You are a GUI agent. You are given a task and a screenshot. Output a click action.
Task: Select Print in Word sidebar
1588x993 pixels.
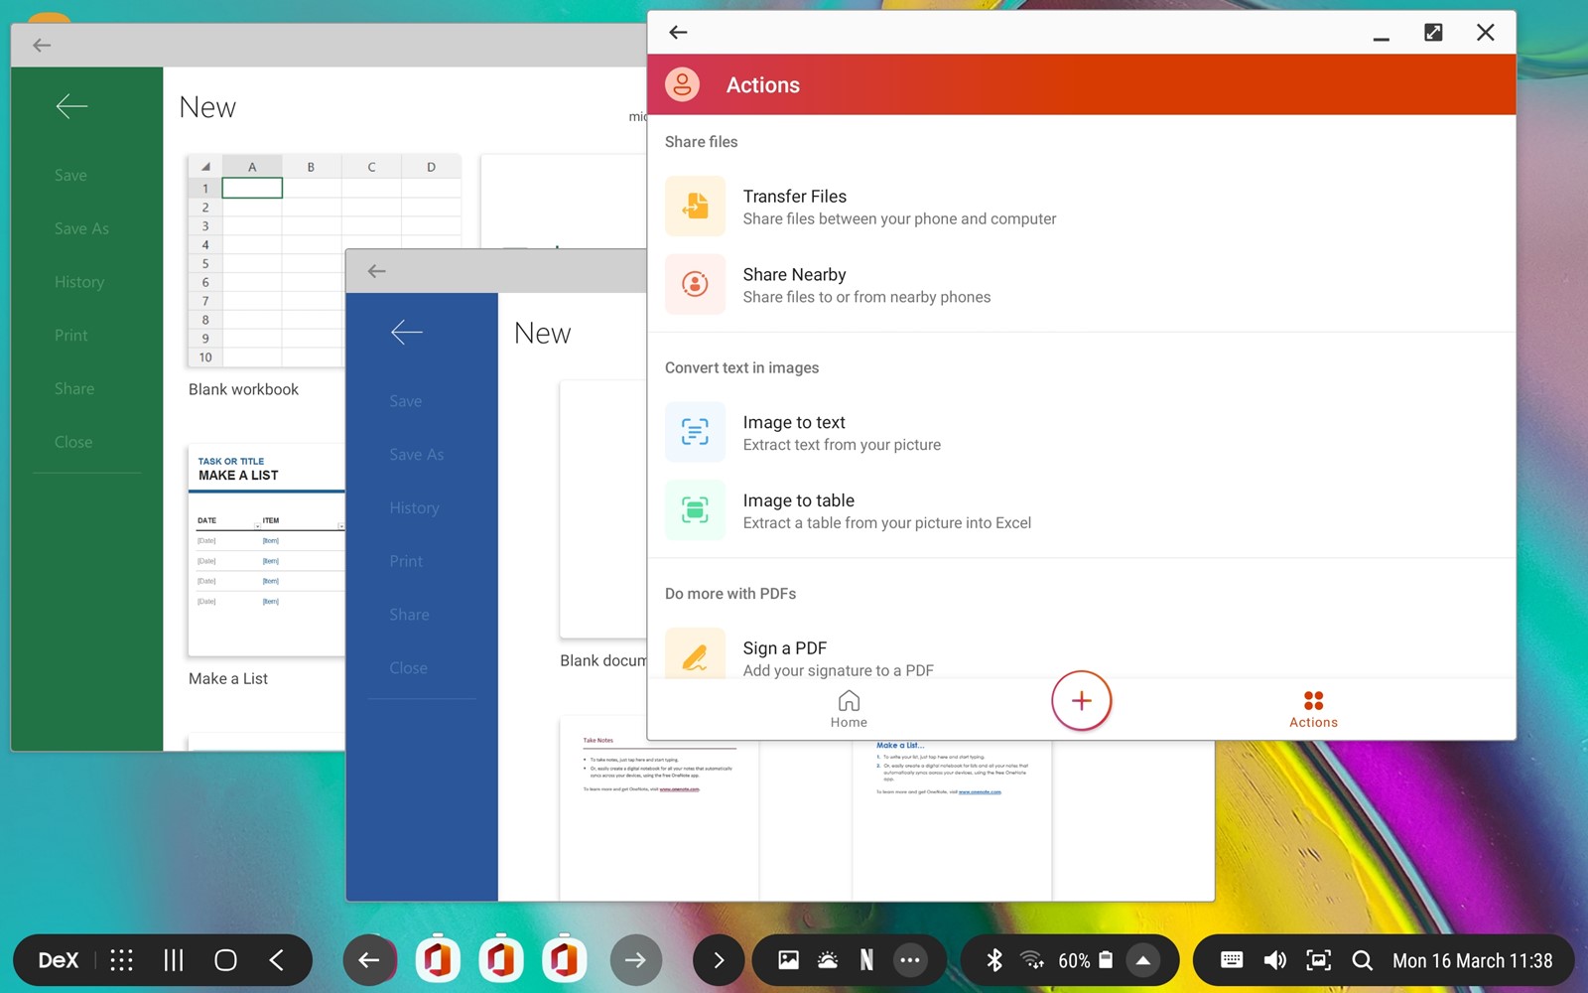[x=406, y=561]
